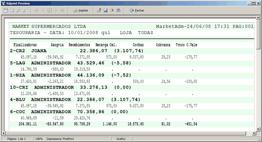262x142 pixels.
Task: Zoom in on the preview
Action: point(19,10)
